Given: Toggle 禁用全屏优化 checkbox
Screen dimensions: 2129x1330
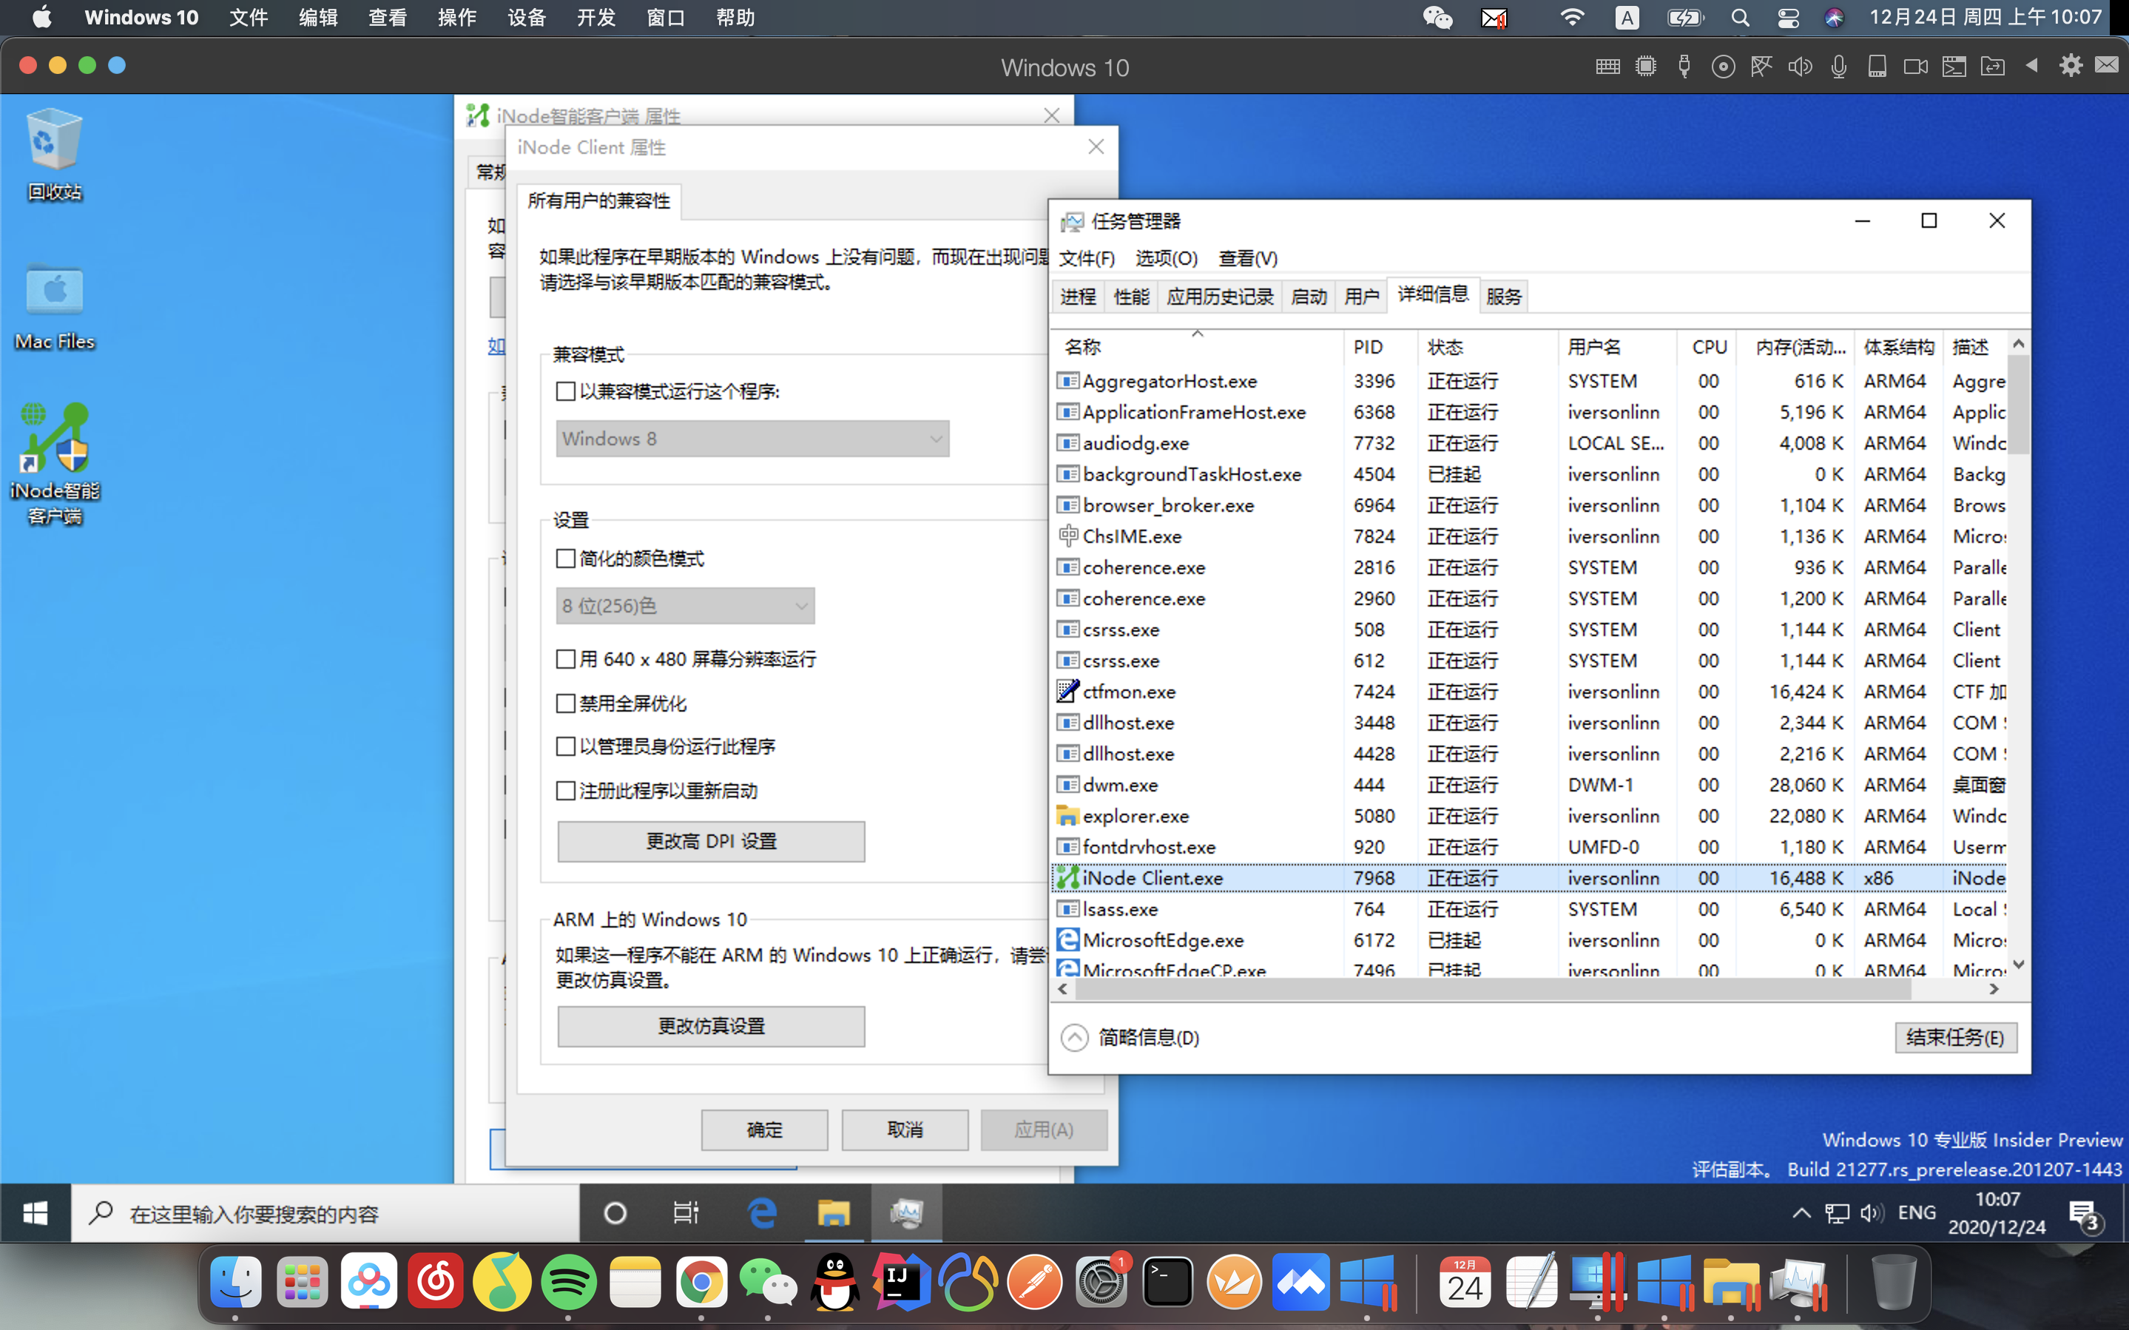Looking at the screenshot, I should (567, 703).
